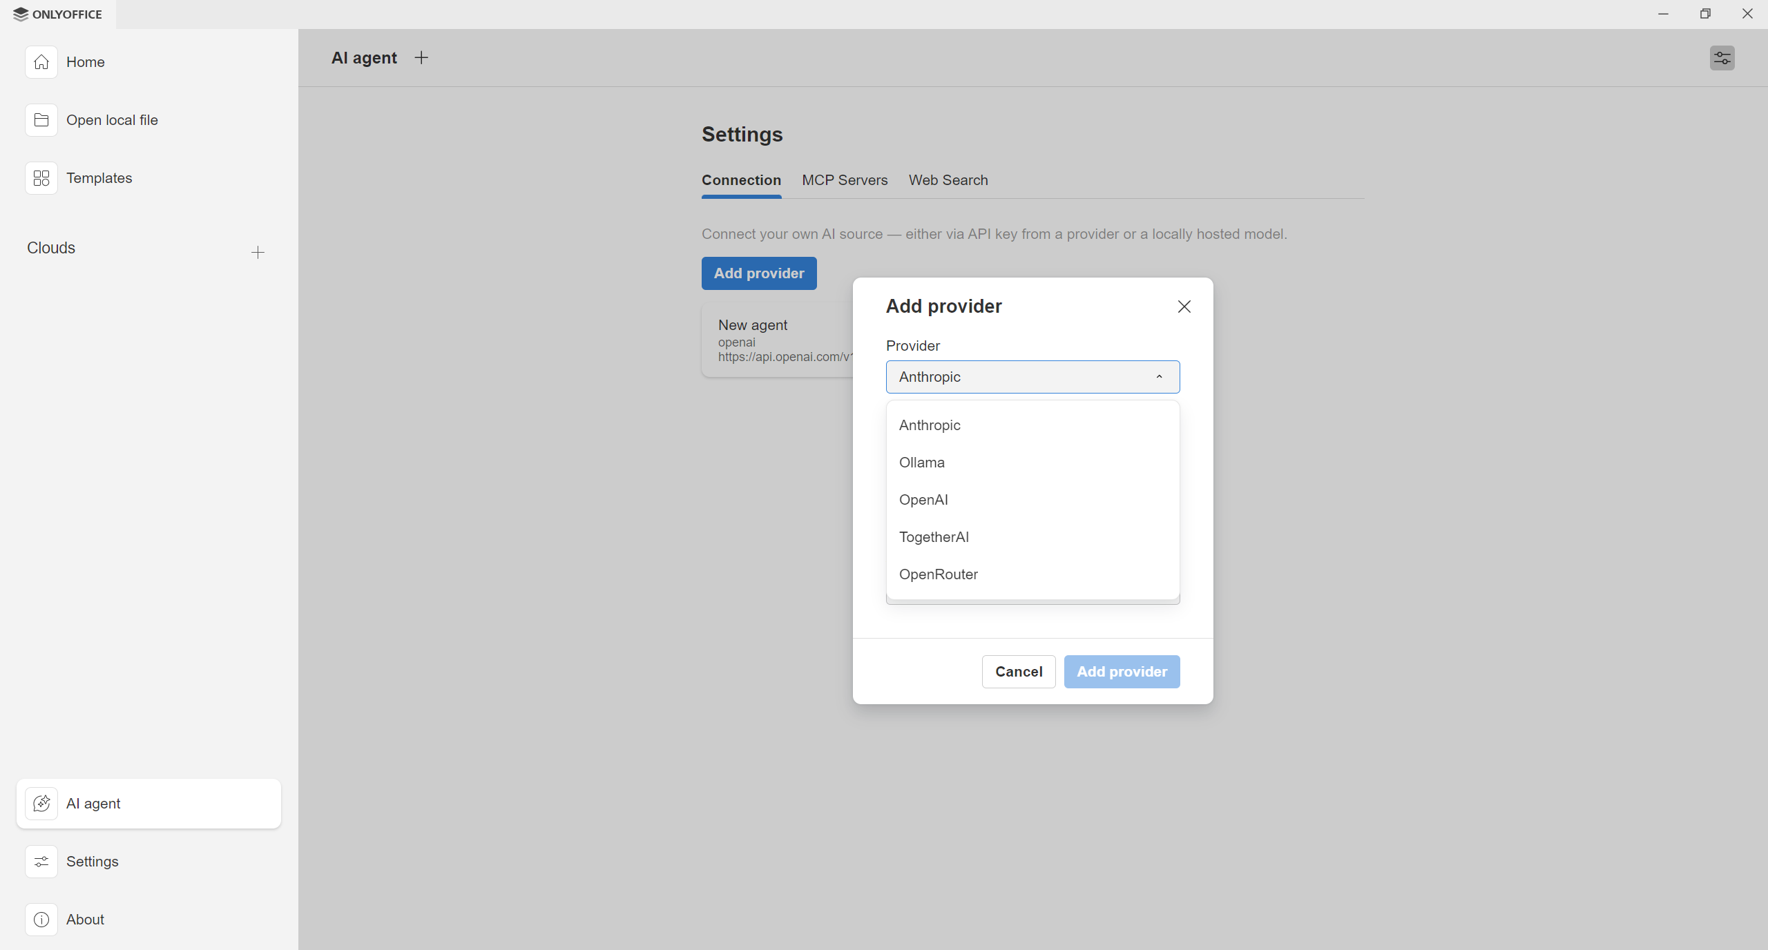The width and height of the screenshot is (1768, 950).
Task: Click the ONLYOFFICE logo
Action: (58, 14)
